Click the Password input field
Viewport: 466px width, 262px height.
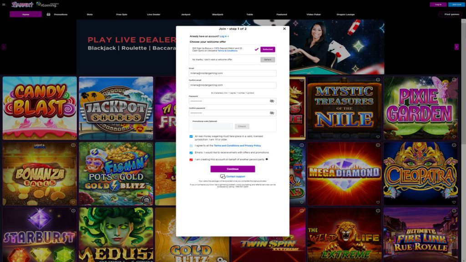[x=233, y=101]
